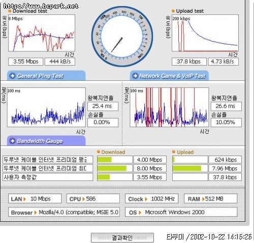Click the CPU 586 field
This screenshot has height=243, width=254.
pyautogui.click(x=93, y=199)
